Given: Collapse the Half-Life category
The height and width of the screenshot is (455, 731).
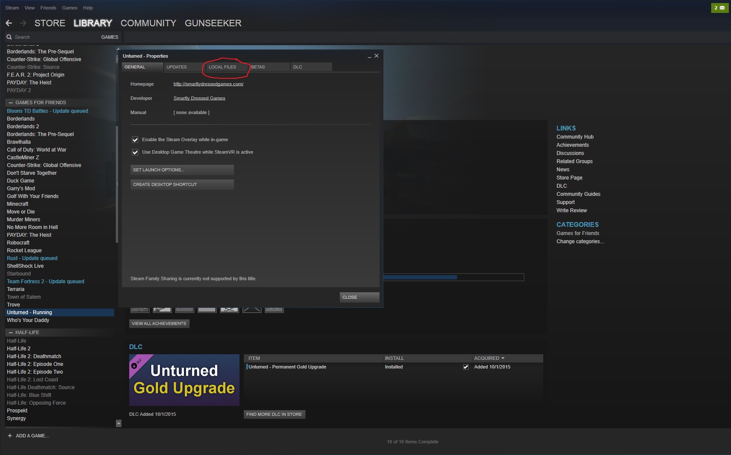Looking at the screenshot, I should (10, 332).
